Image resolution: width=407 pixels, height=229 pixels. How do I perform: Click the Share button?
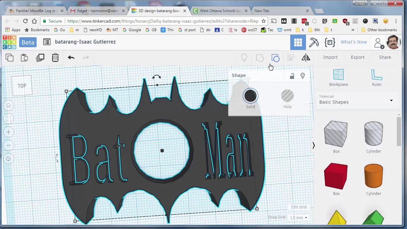(385, 57)
